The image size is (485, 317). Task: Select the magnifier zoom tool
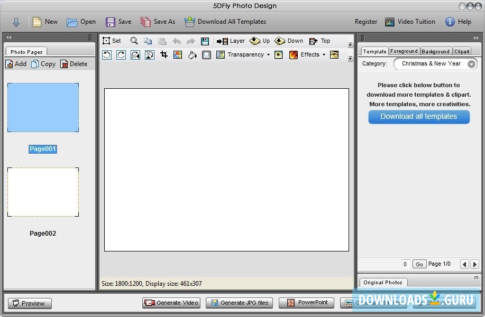pyautogui.click(x=134, y=41)
